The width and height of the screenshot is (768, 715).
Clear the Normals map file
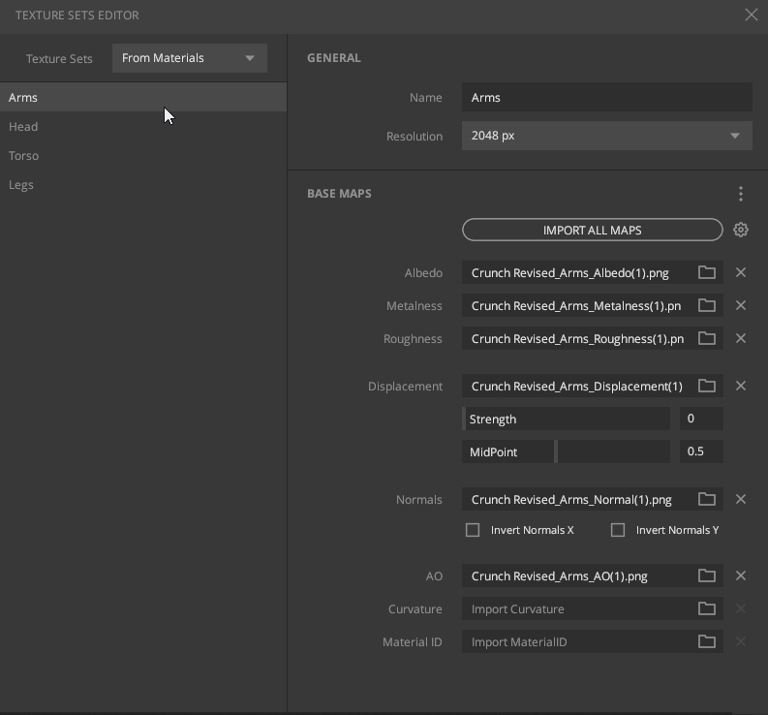click(741, 499)
